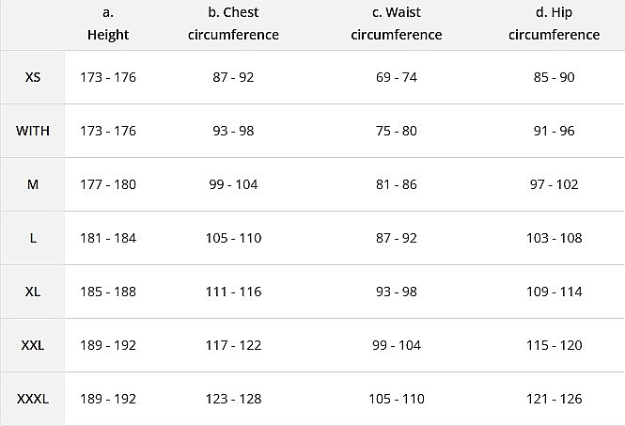Click the WITH waist cell 75 - 80

396,131
